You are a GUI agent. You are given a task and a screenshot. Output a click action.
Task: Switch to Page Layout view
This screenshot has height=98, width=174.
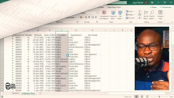[x=142, y=96]
